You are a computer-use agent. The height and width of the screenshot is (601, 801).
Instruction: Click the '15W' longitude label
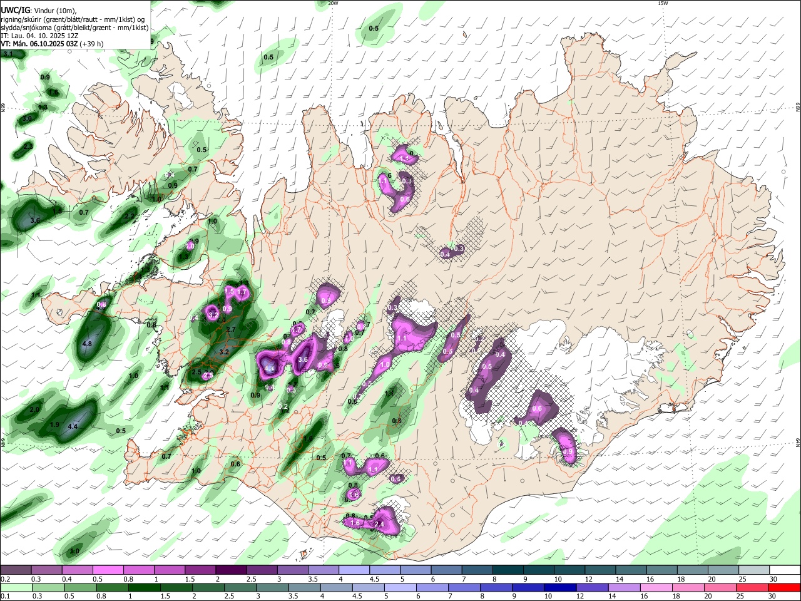click(x=663, y=3)
